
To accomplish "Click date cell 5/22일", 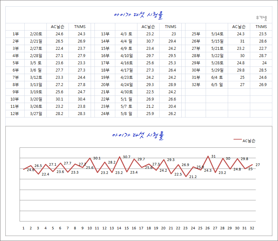I will [217, 56].
